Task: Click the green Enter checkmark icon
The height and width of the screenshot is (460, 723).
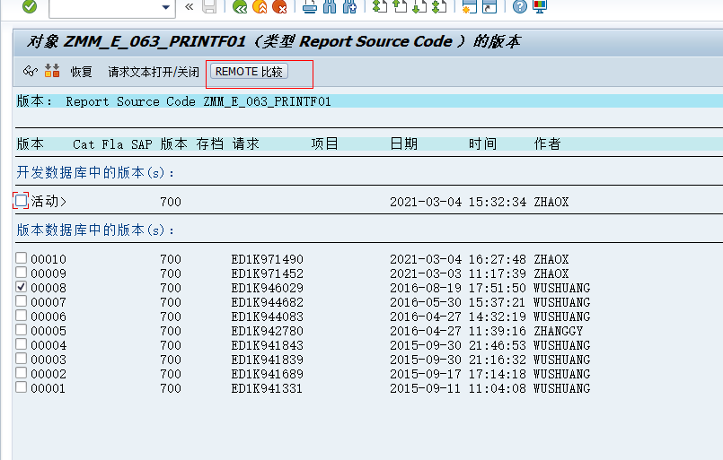Action: pyautogui.click(x=30, y=6)
